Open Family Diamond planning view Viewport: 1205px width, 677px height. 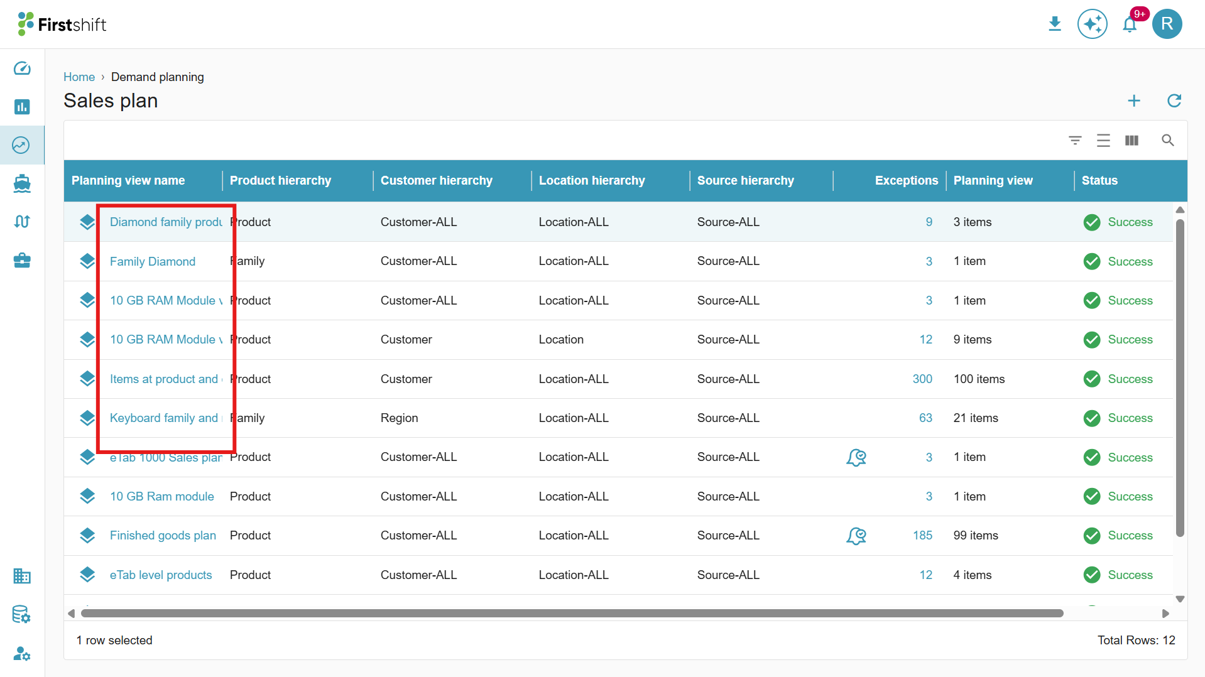pyautogui.click(x=153, y=261)
